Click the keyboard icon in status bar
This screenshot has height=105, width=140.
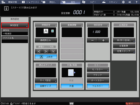pos(71,103)
